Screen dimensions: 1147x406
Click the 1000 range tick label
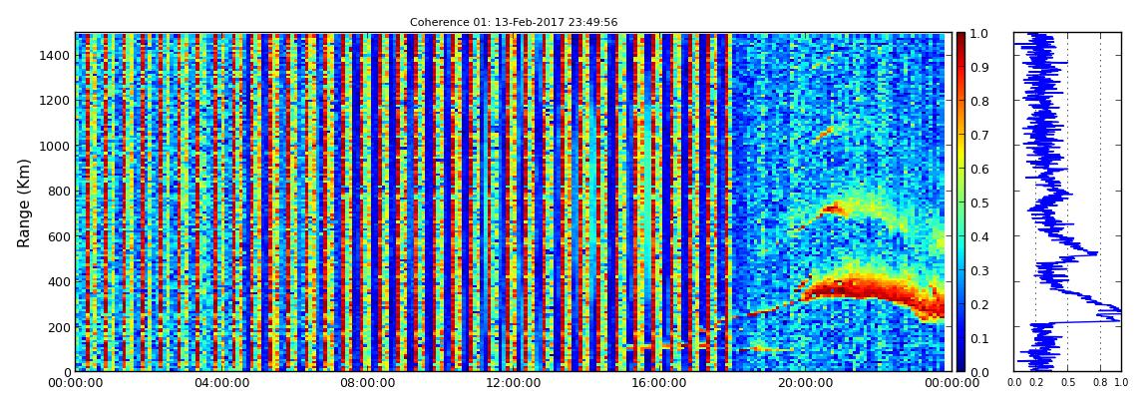(55, 146)
